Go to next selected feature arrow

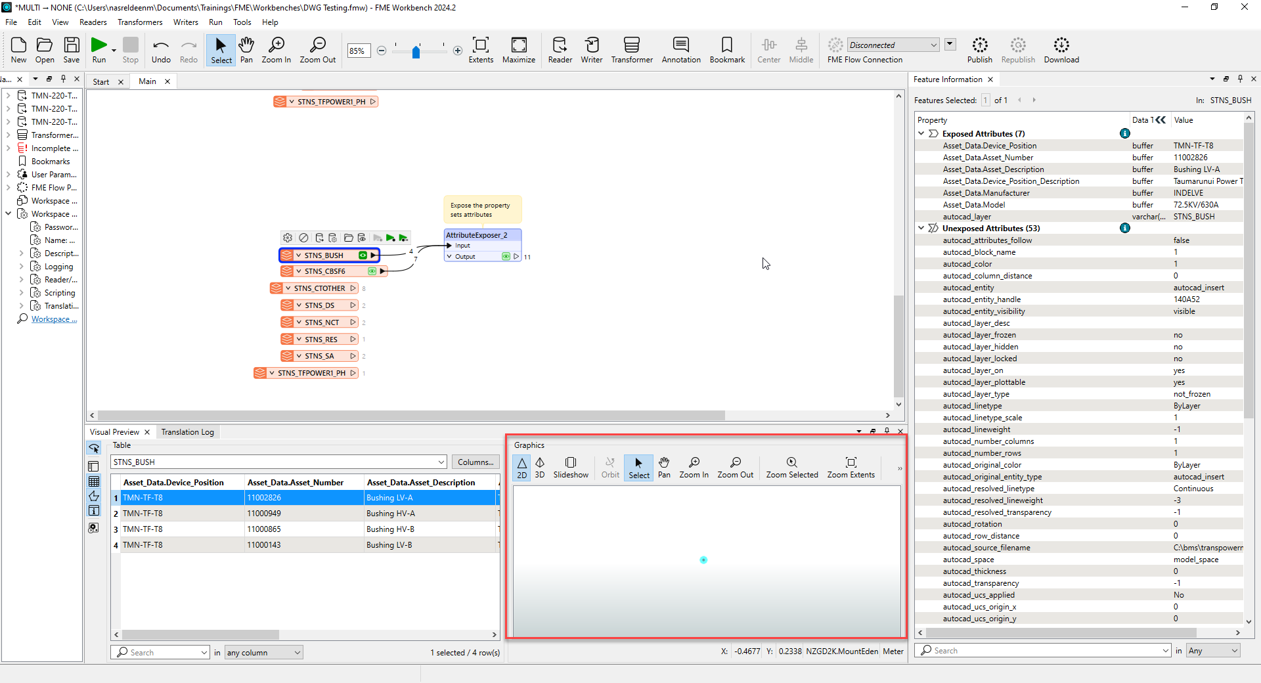(1034, 100)
